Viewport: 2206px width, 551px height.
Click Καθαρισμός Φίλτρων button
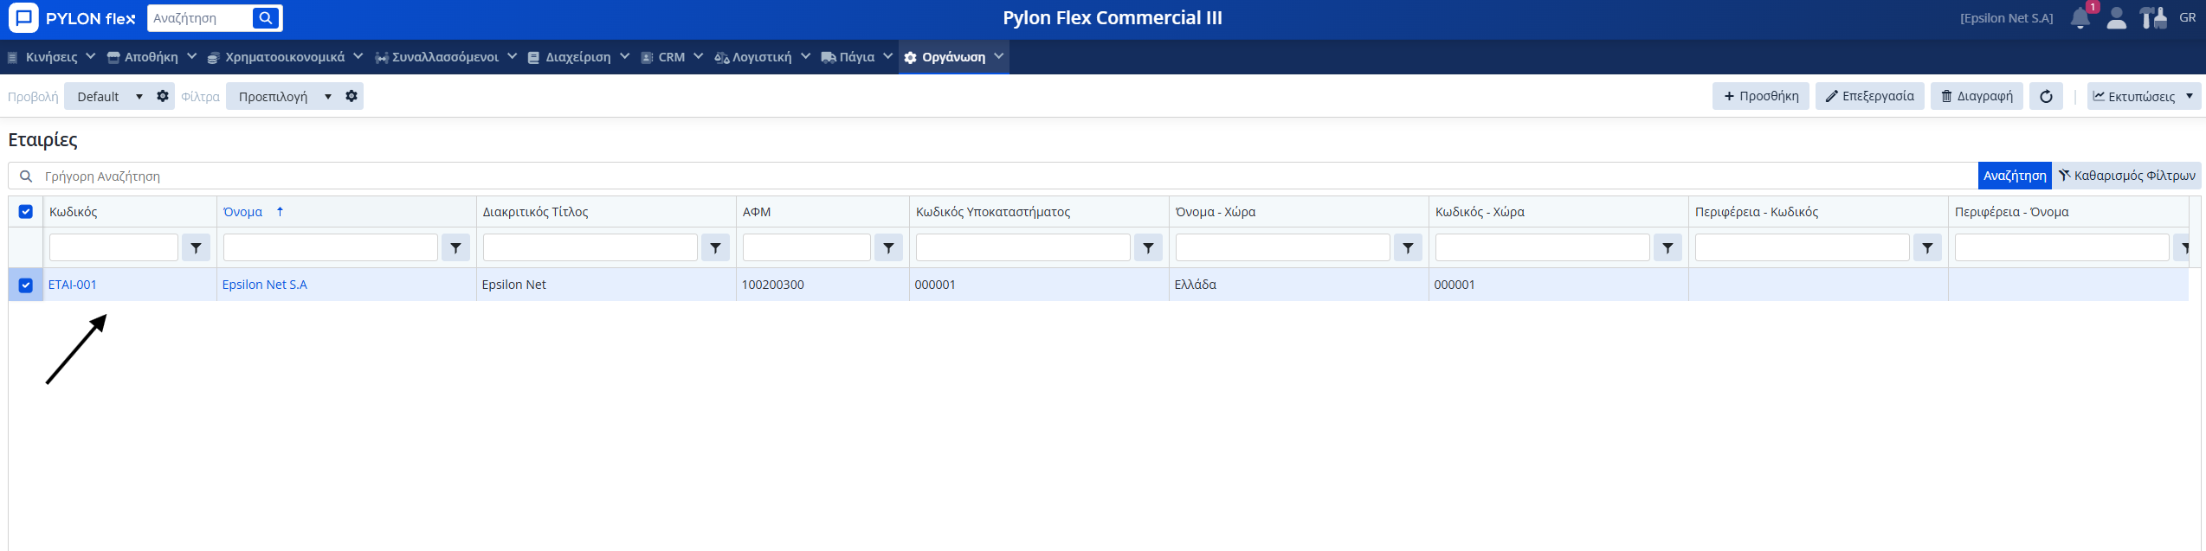point(2126,176)
